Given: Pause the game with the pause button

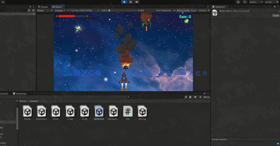Looking at the screenshot, I should pyautogui.click(x=130, y=2).
